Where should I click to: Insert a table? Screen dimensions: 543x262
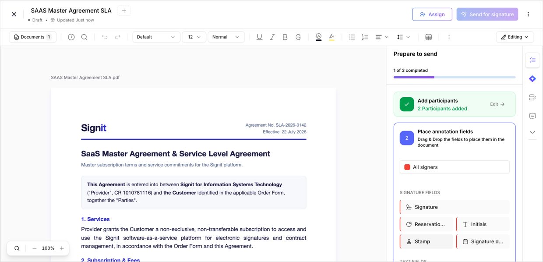tap(429, 37)
